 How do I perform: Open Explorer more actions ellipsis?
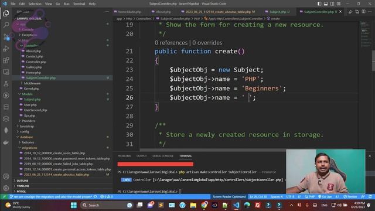click(x=107, y=12)
